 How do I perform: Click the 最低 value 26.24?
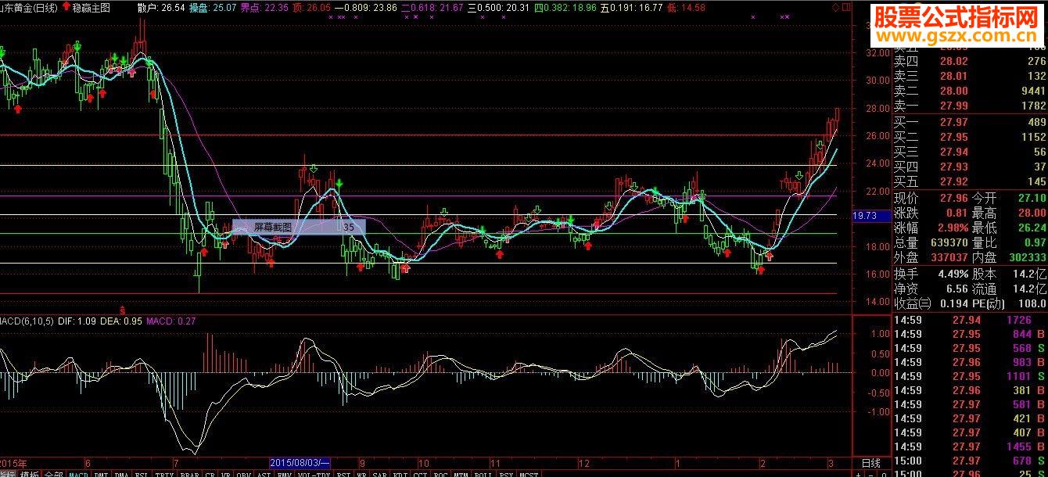[x=1032, y=228]
